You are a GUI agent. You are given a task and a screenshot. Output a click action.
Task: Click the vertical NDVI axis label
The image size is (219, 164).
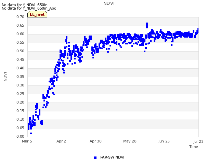pyautogui.click(x=5, y=77)
